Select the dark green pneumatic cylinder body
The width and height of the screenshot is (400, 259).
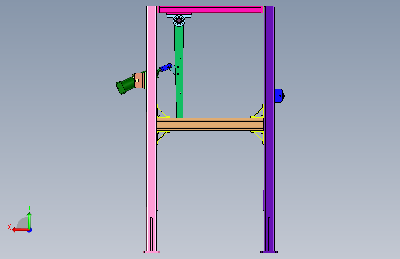pyautogui.click(x=125, y=86)
